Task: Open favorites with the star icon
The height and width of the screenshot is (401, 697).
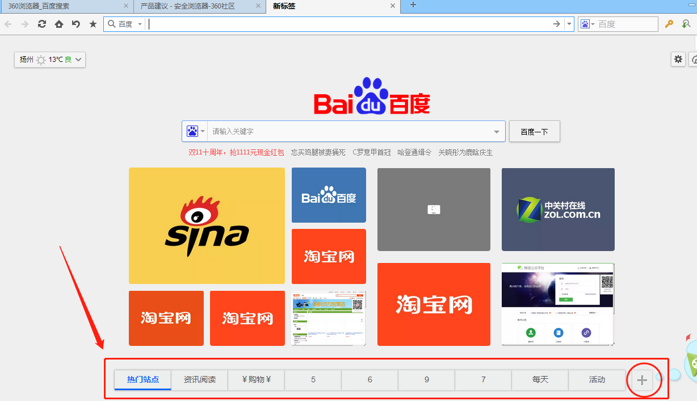Action: point(93,24)
